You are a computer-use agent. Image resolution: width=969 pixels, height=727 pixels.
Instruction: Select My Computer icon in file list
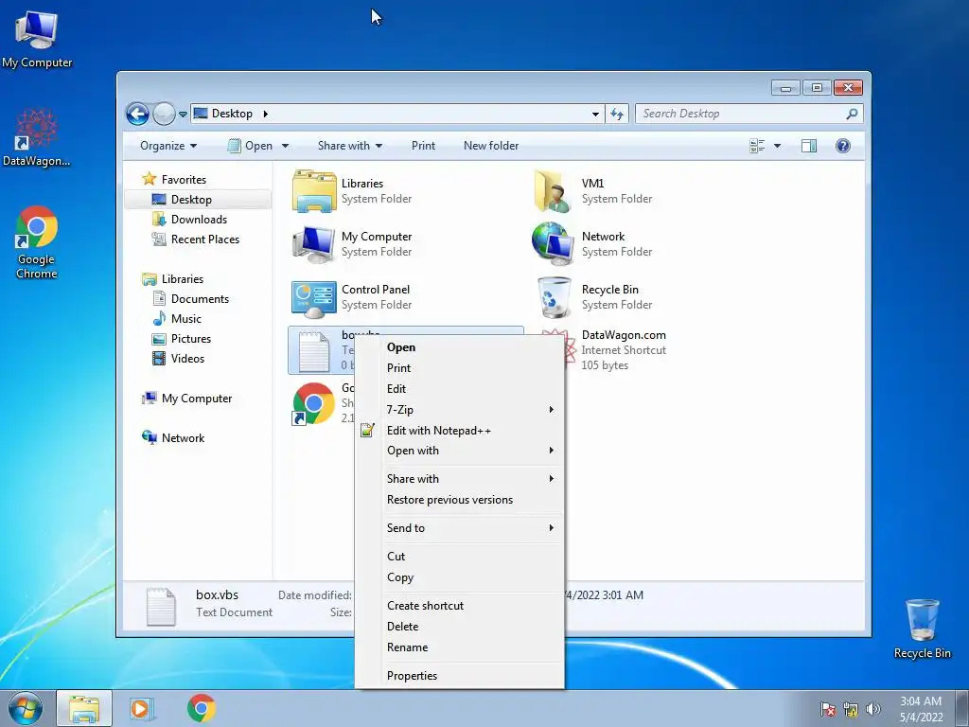click(314, 244)
